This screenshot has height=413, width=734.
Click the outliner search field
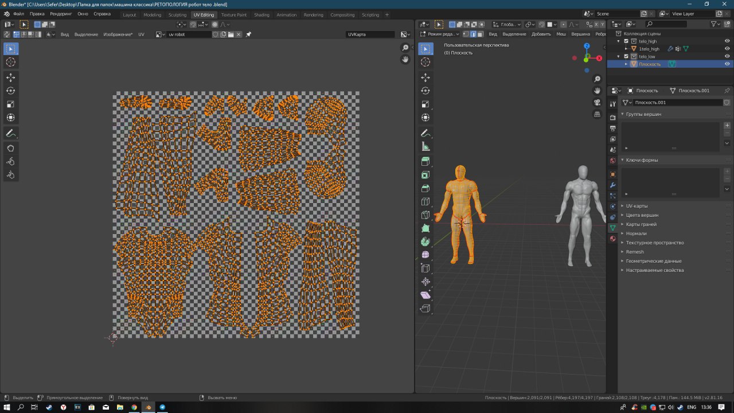pos(665,24)
